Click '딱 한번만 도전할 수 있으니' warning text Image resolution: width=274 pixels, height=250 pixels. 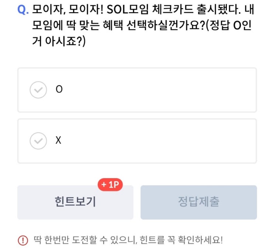84,240
